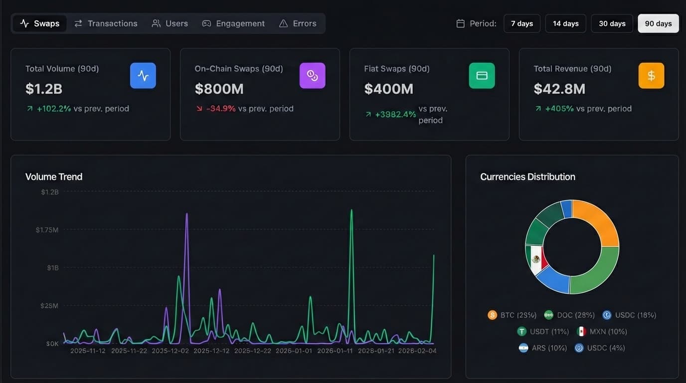
Task: Choose the 14 days period
Action: point(566,23)
